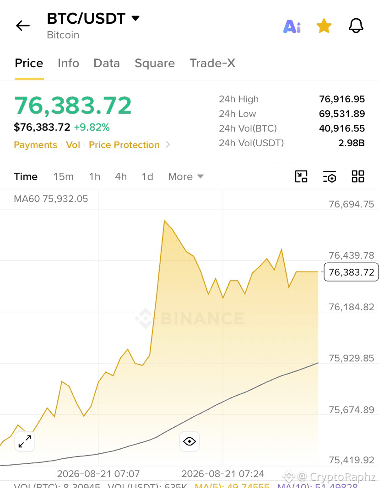
Task: Go back using the left arrow
Action: coord(23,26)
